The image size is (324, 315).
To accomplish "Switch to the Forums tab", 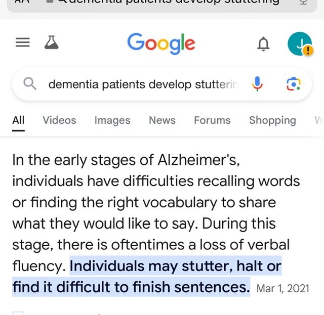I will click(x=212, y=120).
